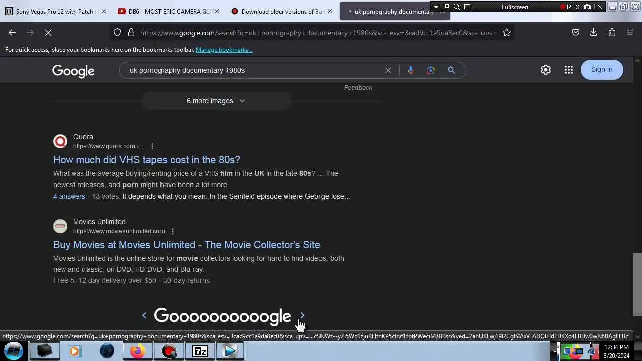Go to the Google homepage logo
The width and height of the screenshot is (642, 361).
tap(73, 71)
